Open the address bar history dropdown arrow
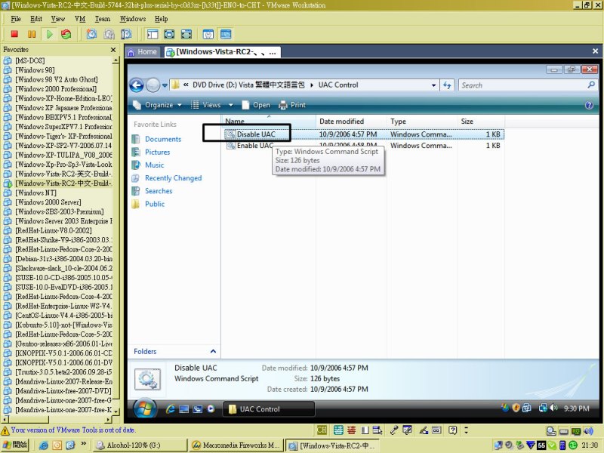Viewport: 604px width, 453px height. point(433,85)
